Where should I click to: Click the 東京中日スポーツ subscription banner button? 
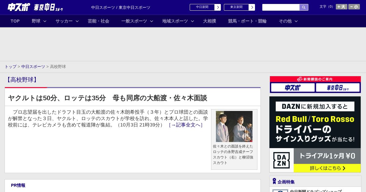(x=338, y=88)
